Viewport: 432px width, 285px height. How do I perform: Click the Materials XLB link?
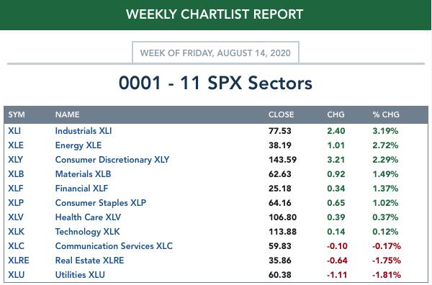tap(83, 173)
